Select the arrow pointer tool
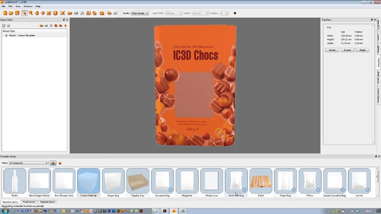The image size is (381, 214). click(x=24, y=13)
